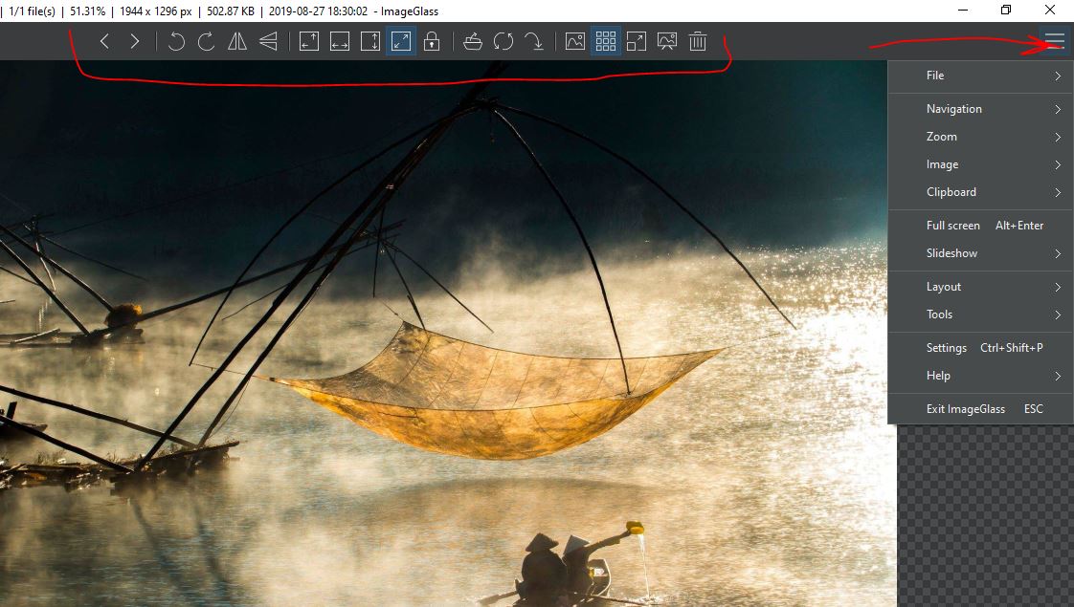Screen dimensions: 1074x607
Task: Toggle the thumbnail bar
Action: pos(606,40)
